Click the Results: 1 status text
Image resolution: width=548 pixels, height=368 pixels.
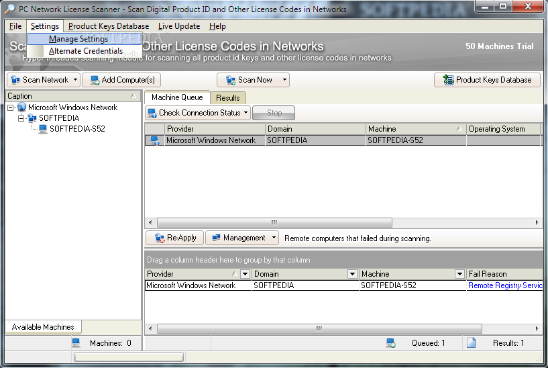coord(508,343)
